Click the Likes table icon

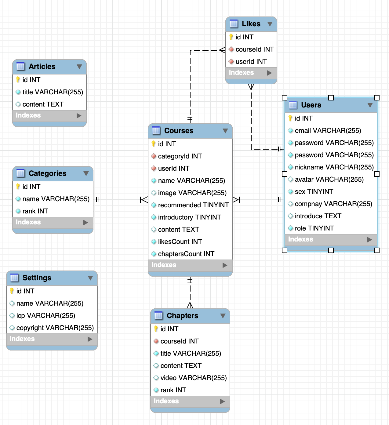coord(234,24)
